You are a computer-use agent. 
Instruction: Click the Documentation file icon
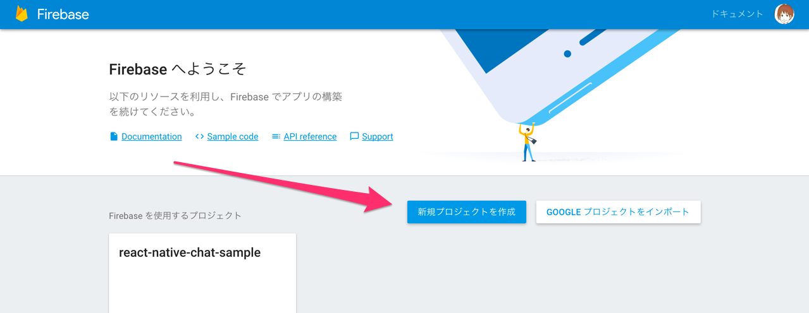[x=114, y=136]
